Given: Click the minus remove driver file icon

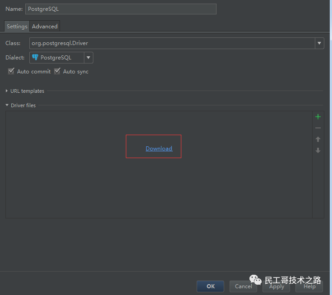Looking at the screenshot, I should point(318,128).
